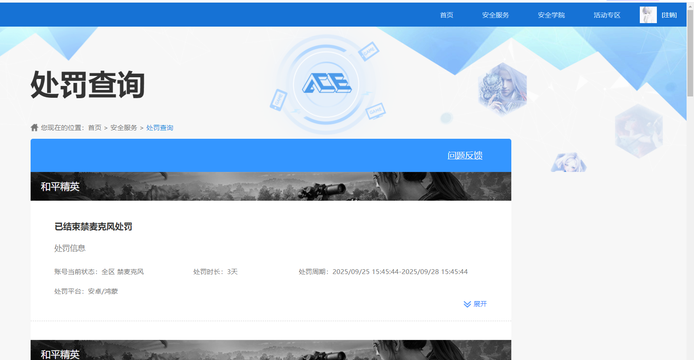Click the vertical scrollbar thumb

point(690,52)
